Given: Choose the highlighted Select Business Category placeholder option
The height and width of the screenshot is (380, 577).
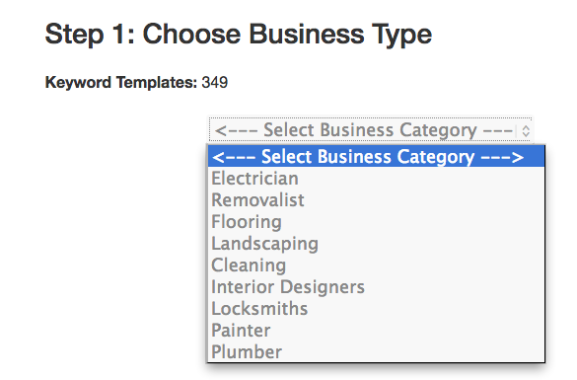Looking at the screenshot, I should click(376, 157).
